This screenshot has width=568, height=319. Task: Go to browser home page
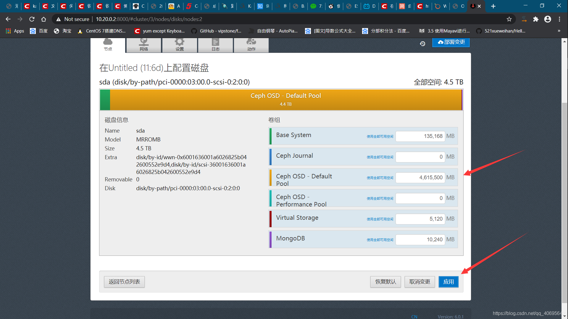[x=43, y=19]
